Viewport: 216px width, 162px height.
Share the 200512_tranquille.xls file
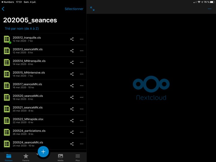[x=72, y=39]
